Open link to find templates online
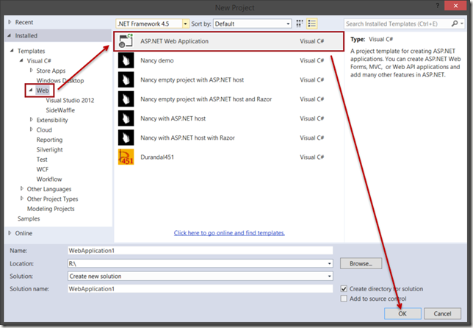 (229, 233)
